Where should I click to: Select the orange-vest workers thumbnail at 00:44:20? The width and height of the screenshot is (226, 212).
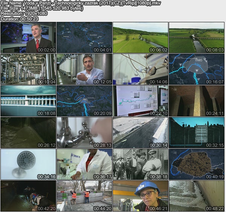[84, 196]
